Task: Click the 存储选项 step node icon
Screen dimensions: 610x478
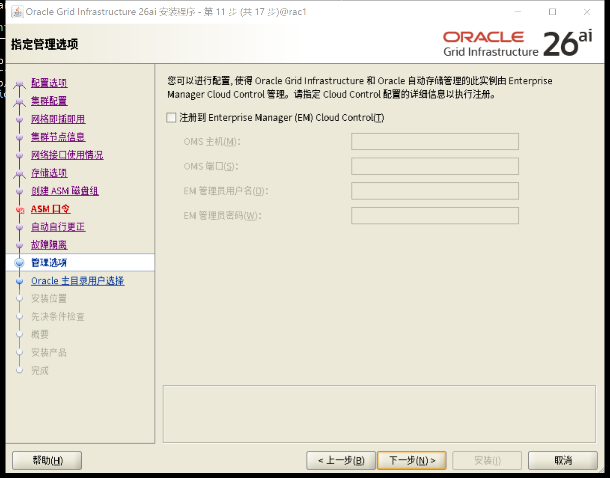Action: pos(19,174)
